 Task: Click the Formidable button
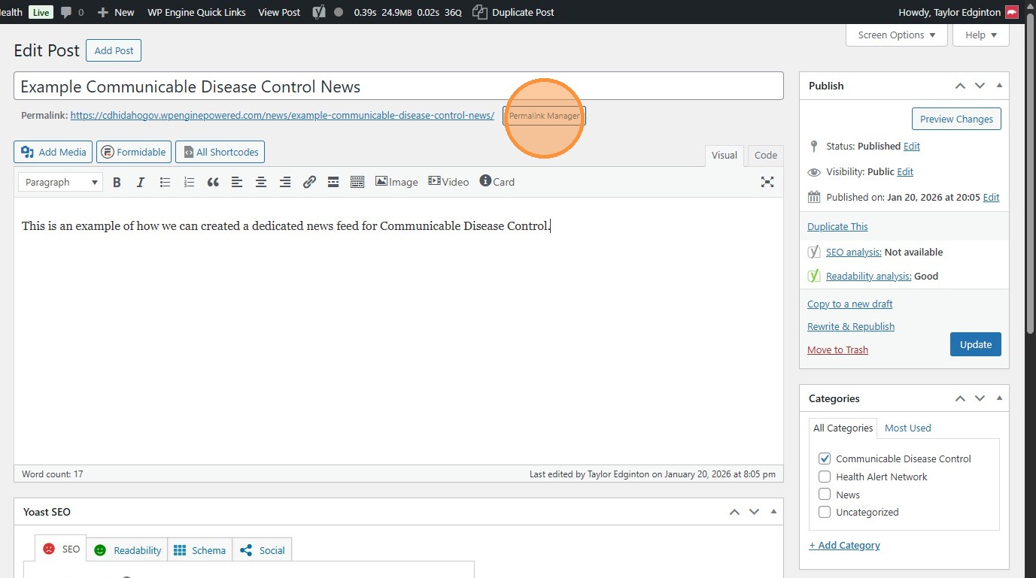coord(134,152)
